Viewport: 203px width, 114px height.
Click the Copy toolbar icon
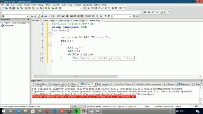pyautogui.click(x=29, y=8)
